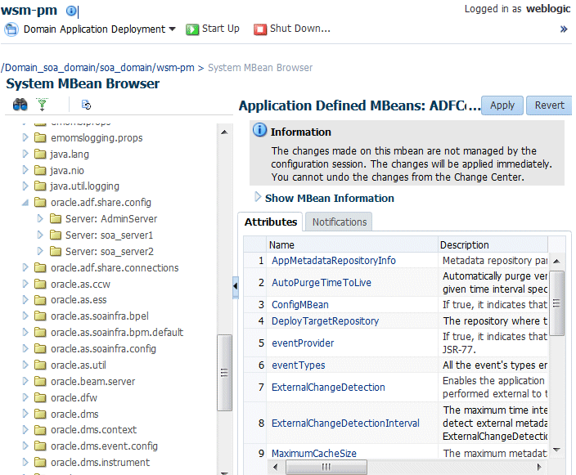Click the Start Up button label
Screen dimensions: 576x475
tap(220, 29)
